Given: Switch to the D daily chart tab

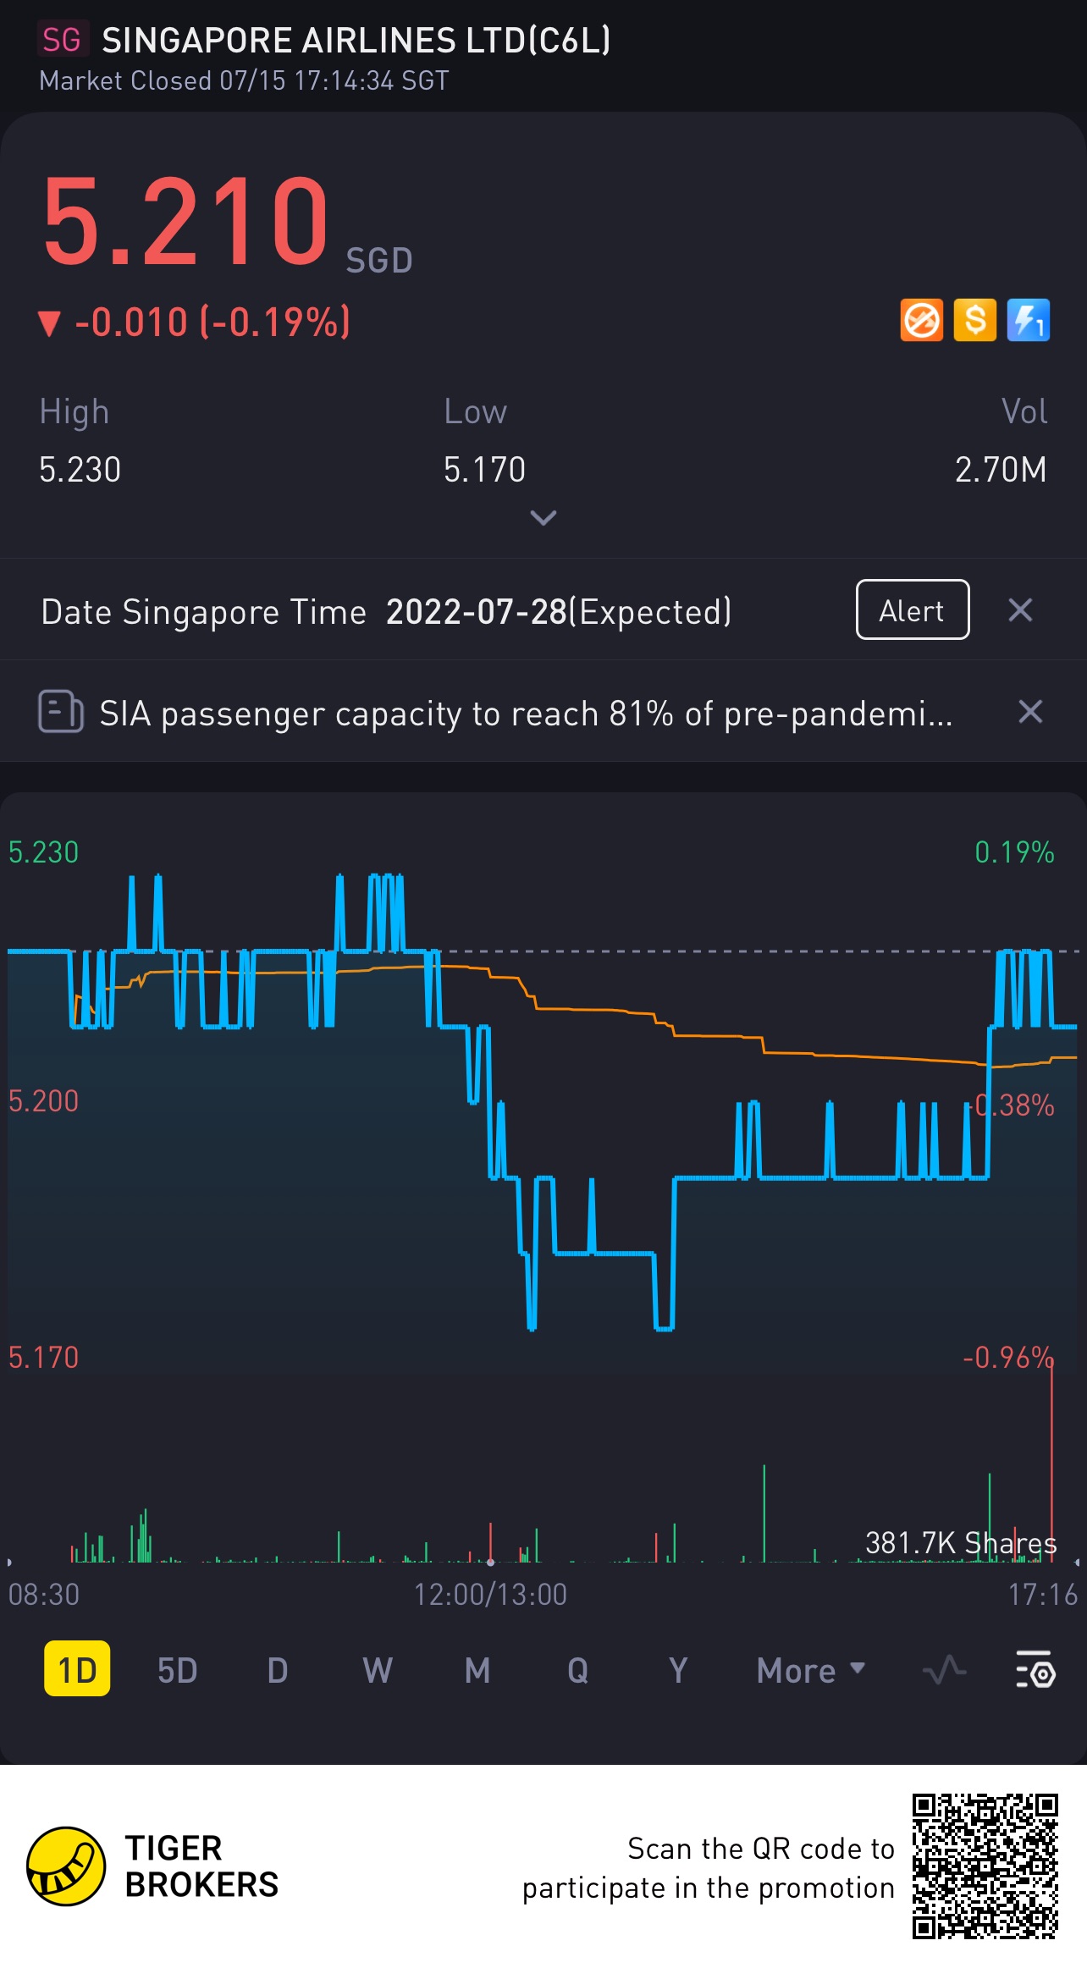Looking at the screenshot, I should click(278, 1671).
